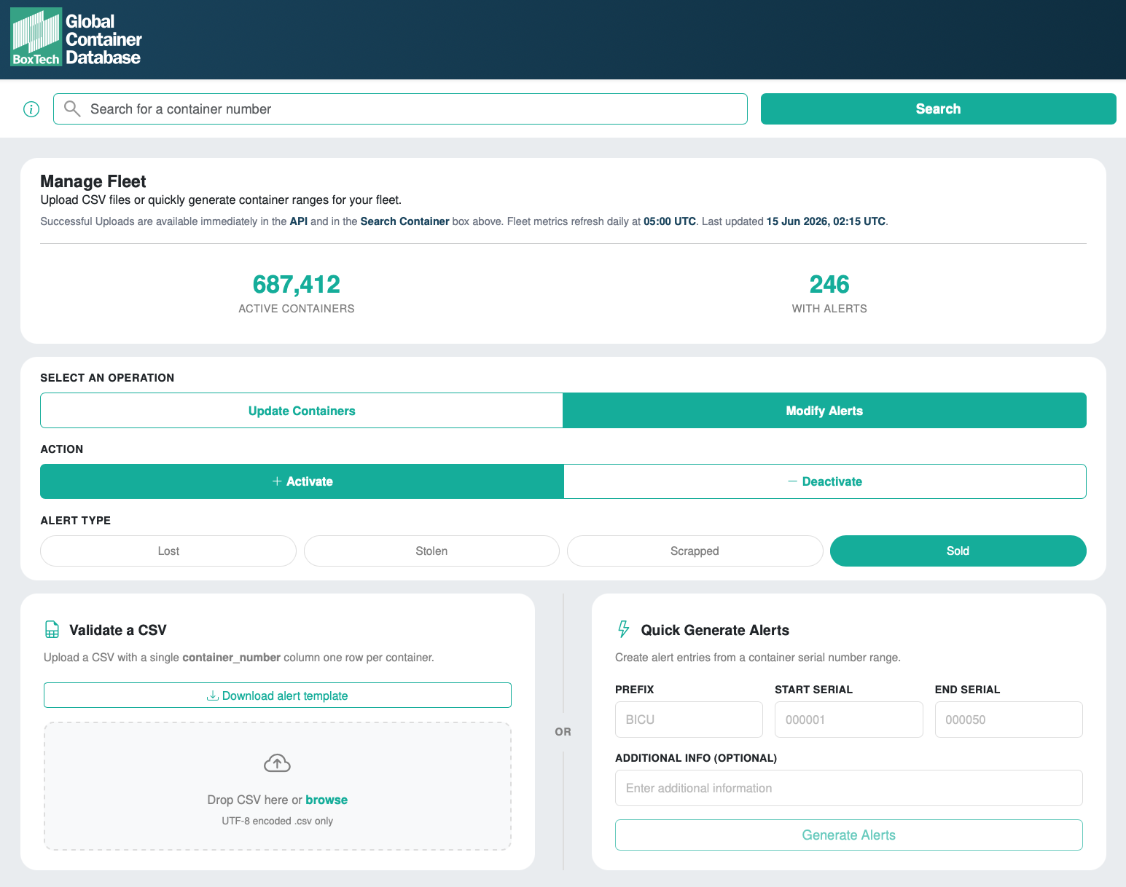1126x887 pixels.
Task: Click the download arrow icon on alert template
Action: click(x=213, y=695)
